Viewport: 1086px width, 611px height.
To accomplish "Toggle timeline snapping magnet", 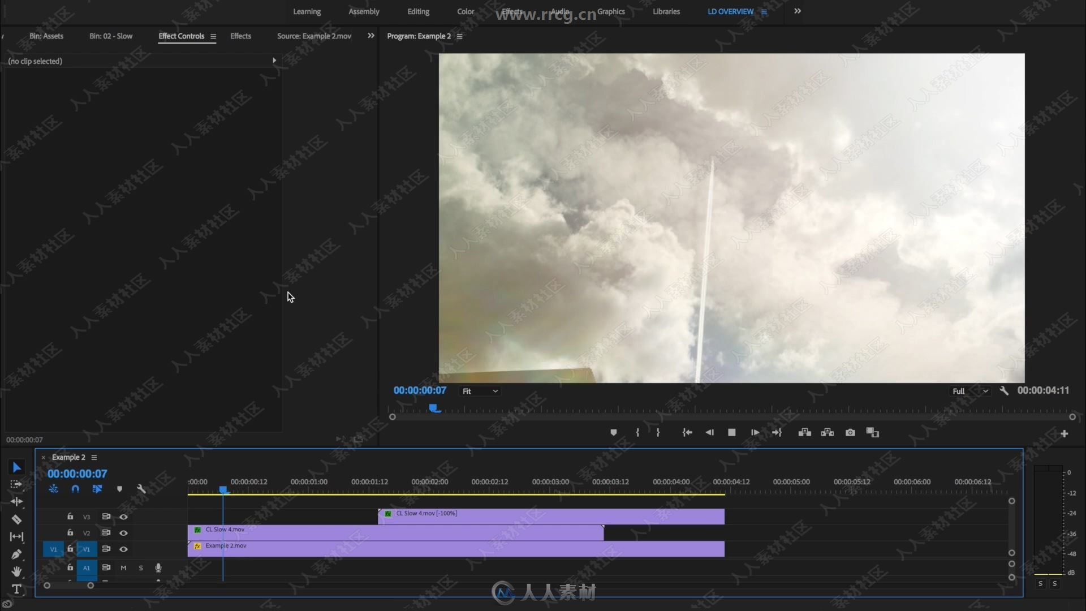I will (x=75, y=489).
